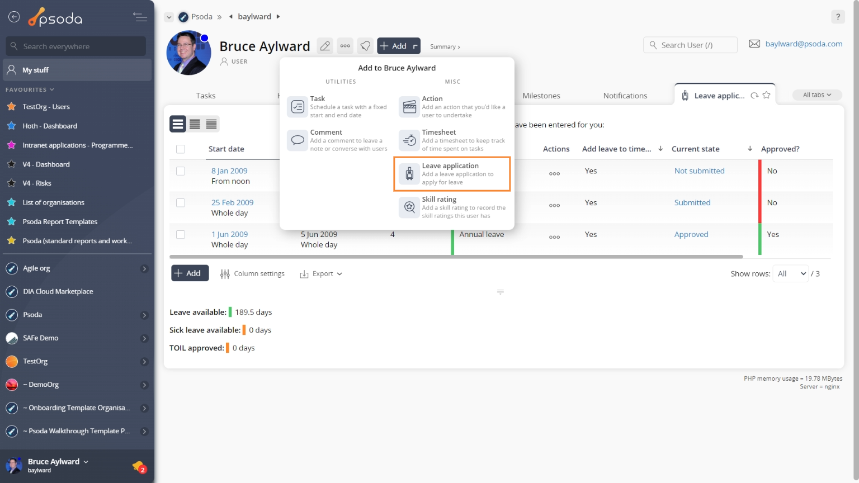
Task: Tick the select-all checkbox in table header
Action: [x=180, y=149]
